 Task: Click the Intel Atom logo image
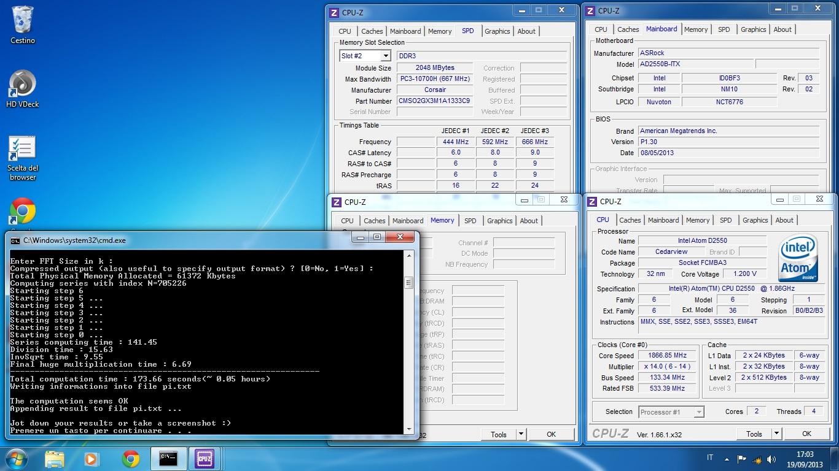click(x=798, y=258)
